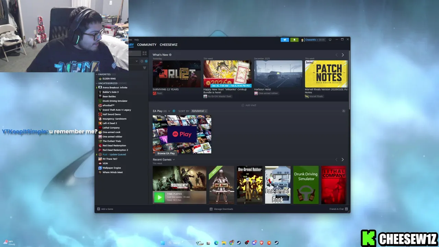Image resolution: width=439 pixels, height=247 pixels.
Task: Open the CHEESEWIZ profile tab
Action: 168,45
